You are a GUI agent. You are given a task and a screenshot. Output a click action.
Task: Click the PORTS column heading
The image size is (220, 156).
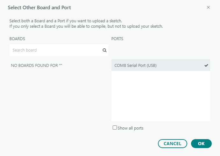(x=117, y=39)
